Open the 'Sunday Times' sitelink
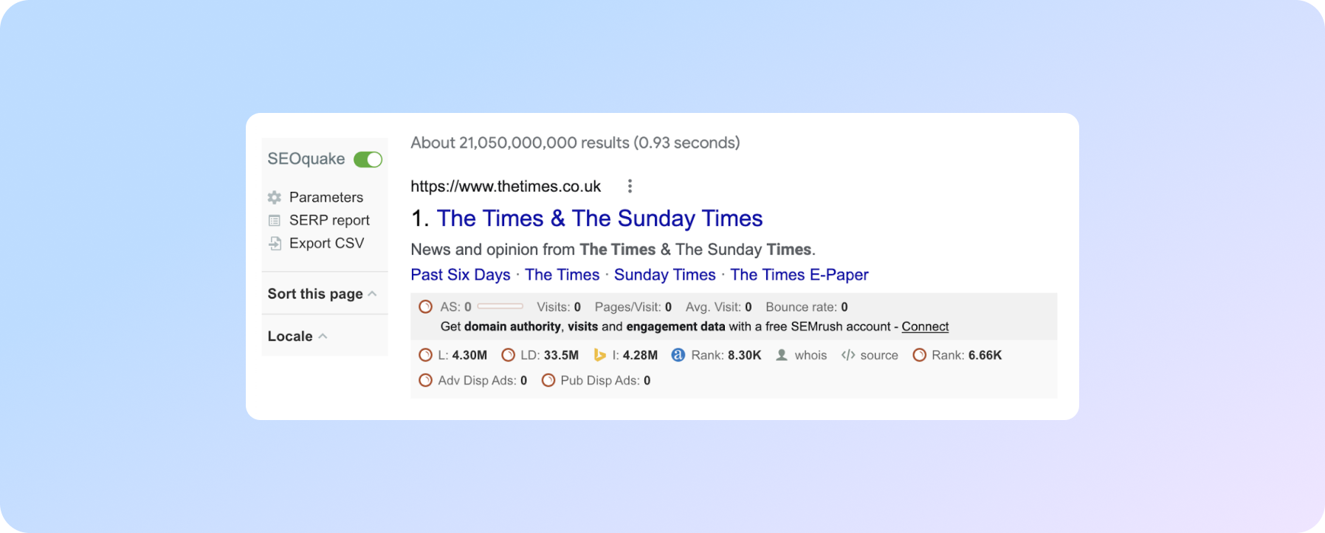 (664, 275)
